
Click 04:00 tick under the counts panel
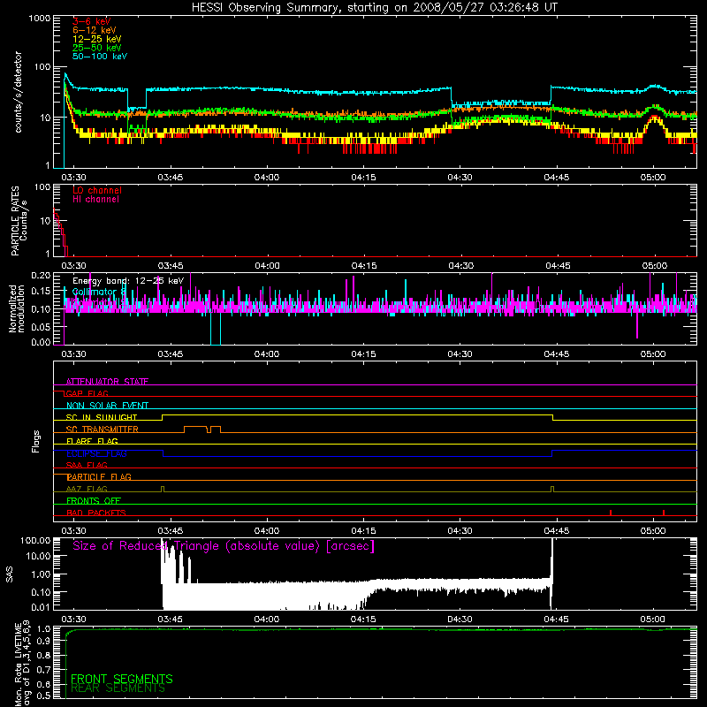point(267,178)
